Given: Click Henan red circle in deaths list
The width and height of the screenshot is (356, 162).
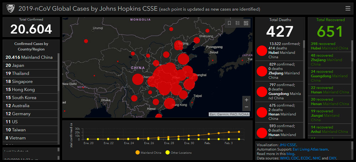Looking at the screenshot, I should pyautogui.click(x=262, y=112).
